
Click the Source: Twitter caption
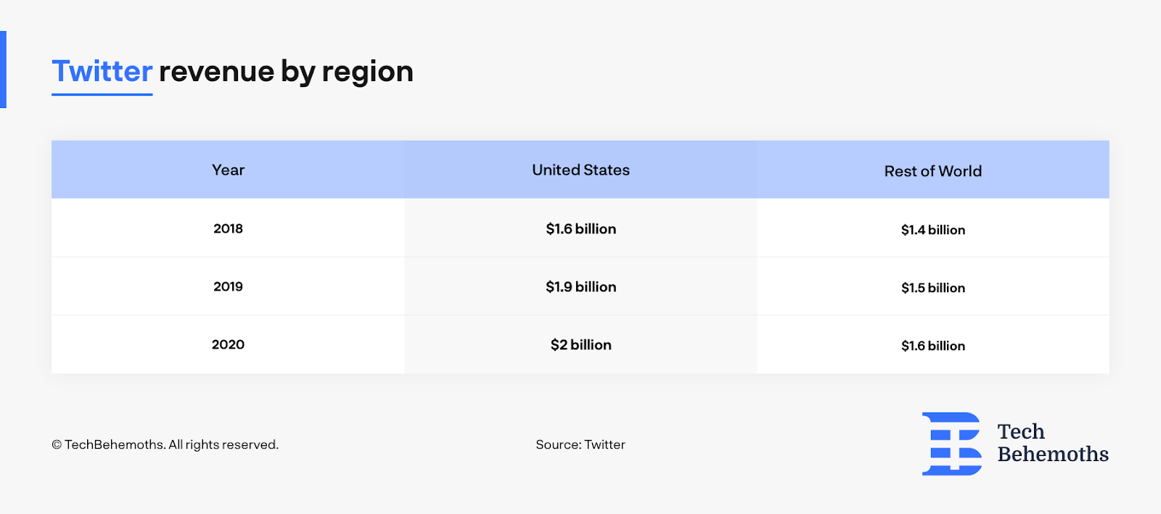point(580,444)
